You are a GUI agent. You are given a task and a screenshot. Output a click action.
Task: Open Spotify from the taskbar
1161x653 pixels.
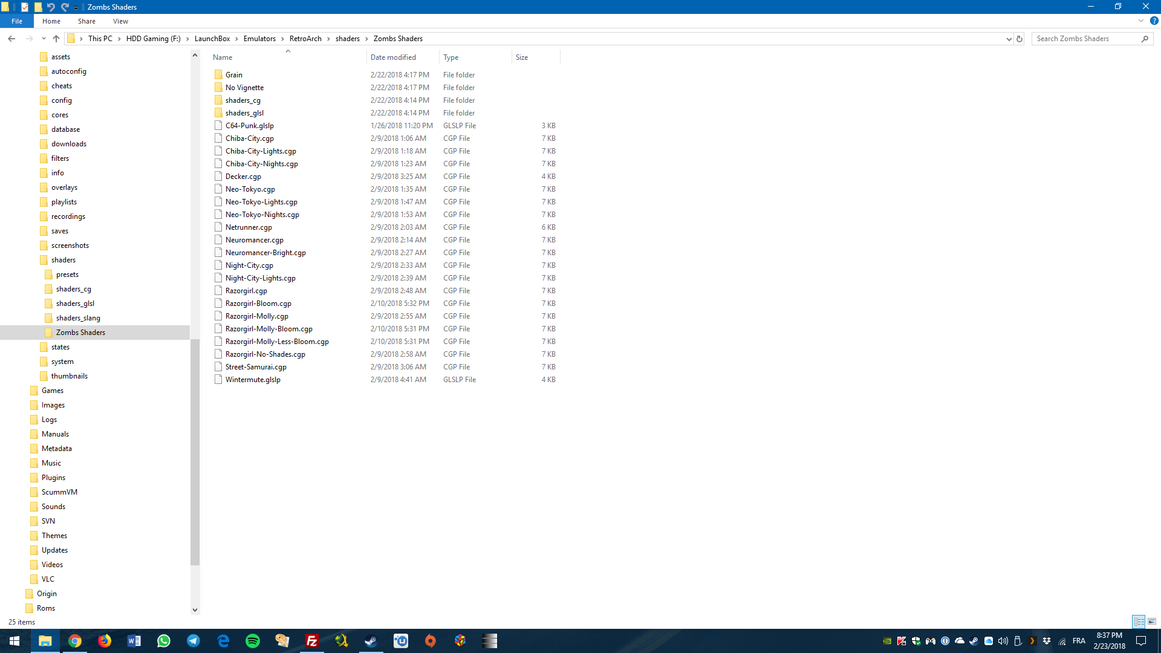coord(253,641)
